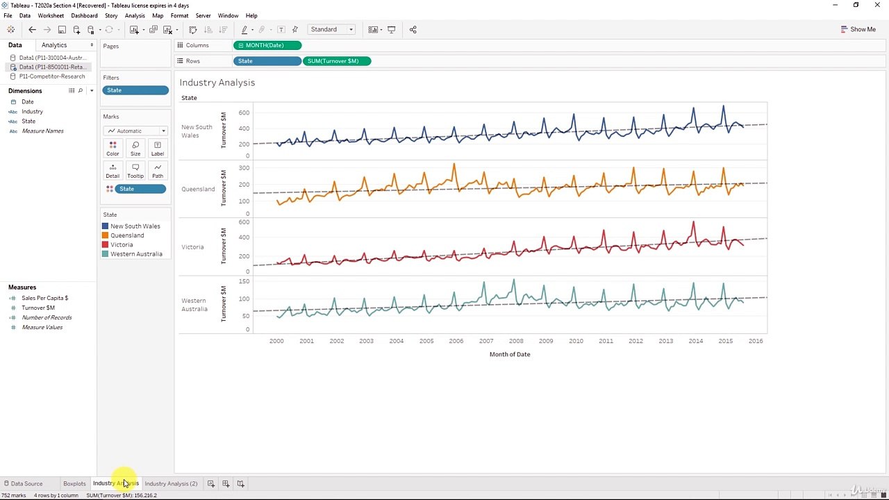
Task: Open the Automatic mark type dropdown
Action: (x=135, y=131)
